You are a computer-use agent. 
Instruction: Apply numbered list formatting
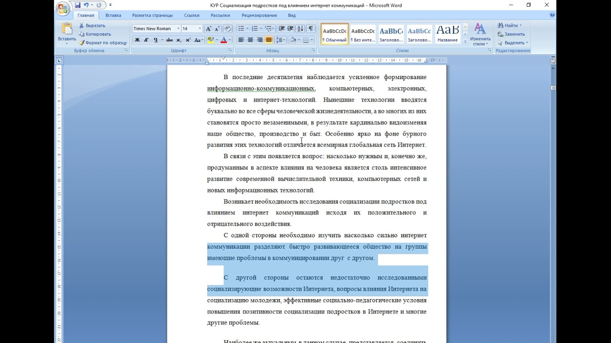[255, 29]
